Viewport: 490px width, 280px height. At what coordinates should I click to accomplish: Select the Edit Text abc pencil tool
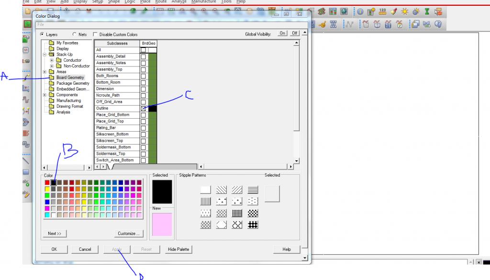click(x=26, y=194)
